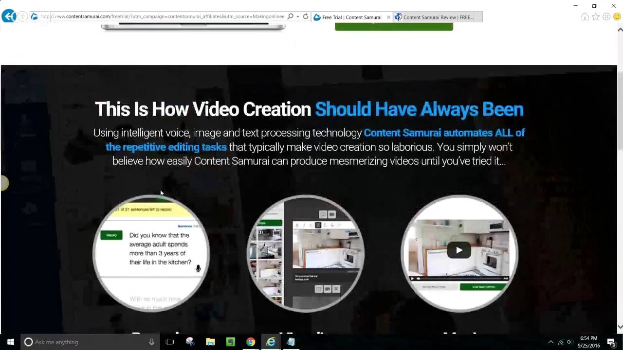This screenshot has width=623, height=350.
Task: Click 'Should Have Always Been' headline text
Action: (419, 109)
